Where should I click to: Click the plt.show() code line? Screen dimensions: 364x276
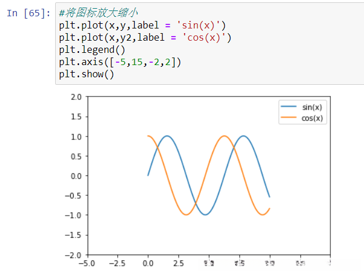87,74
